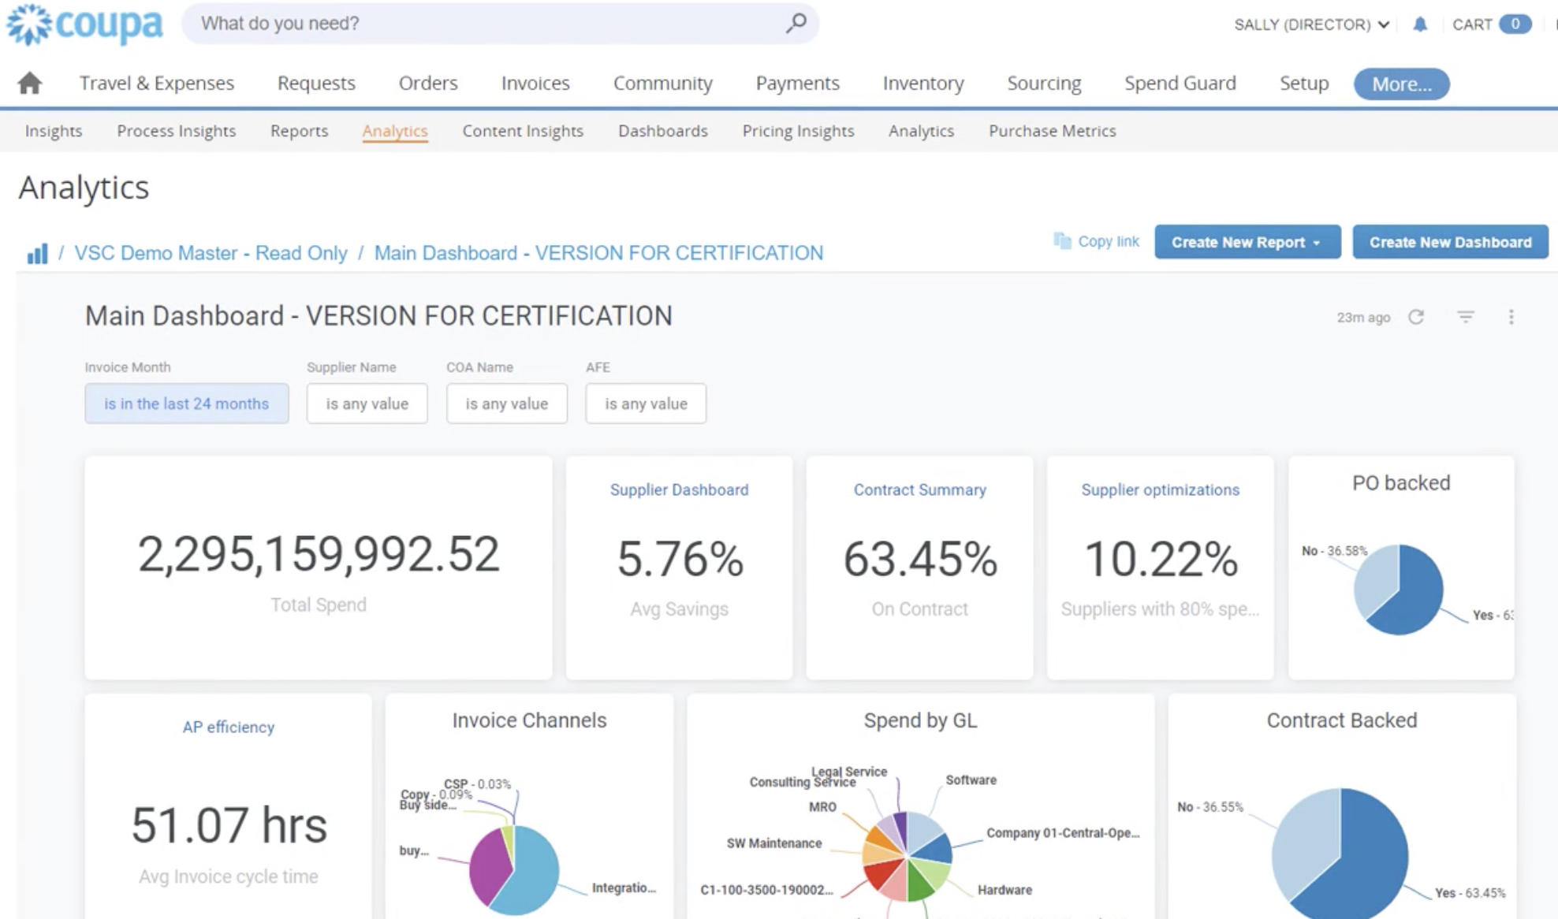Open the SALLY (DIRECTOR) user dropdown
Image resolution: width=1558 pixels, height=919 pixels.
tap(1312, 24)
